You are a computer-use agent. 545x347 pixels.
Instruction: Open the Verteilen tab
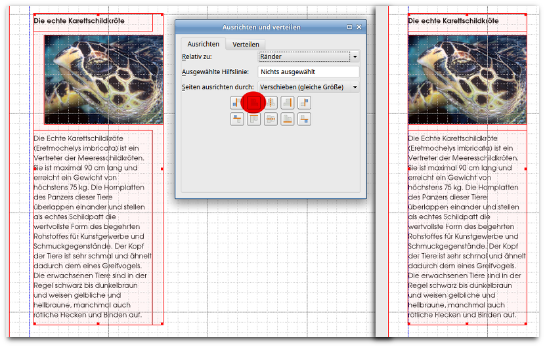pyautogui.click(x=246, y=44)
